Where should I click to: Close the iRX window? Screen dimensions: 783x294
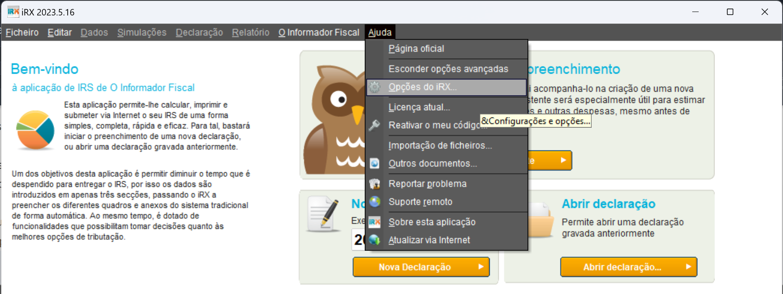(765, 12)
